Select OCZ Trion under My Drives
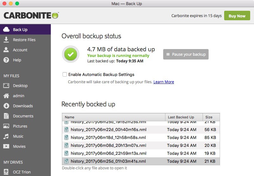This screenshot has width=254, height=176. (x=25, y=172)
